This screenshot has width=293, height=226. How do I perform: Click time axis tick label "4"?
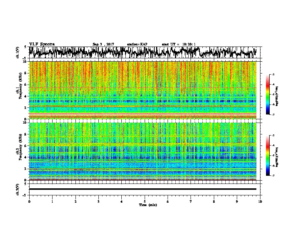point(122,202)
